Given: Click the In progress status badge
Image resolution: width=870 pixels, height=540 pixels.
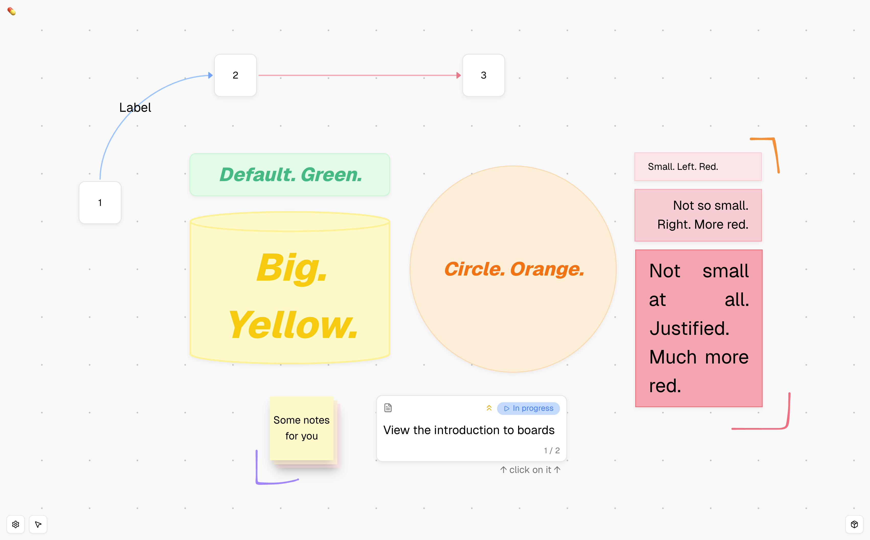Looking at the screenshot, I should tap(529, 408).
